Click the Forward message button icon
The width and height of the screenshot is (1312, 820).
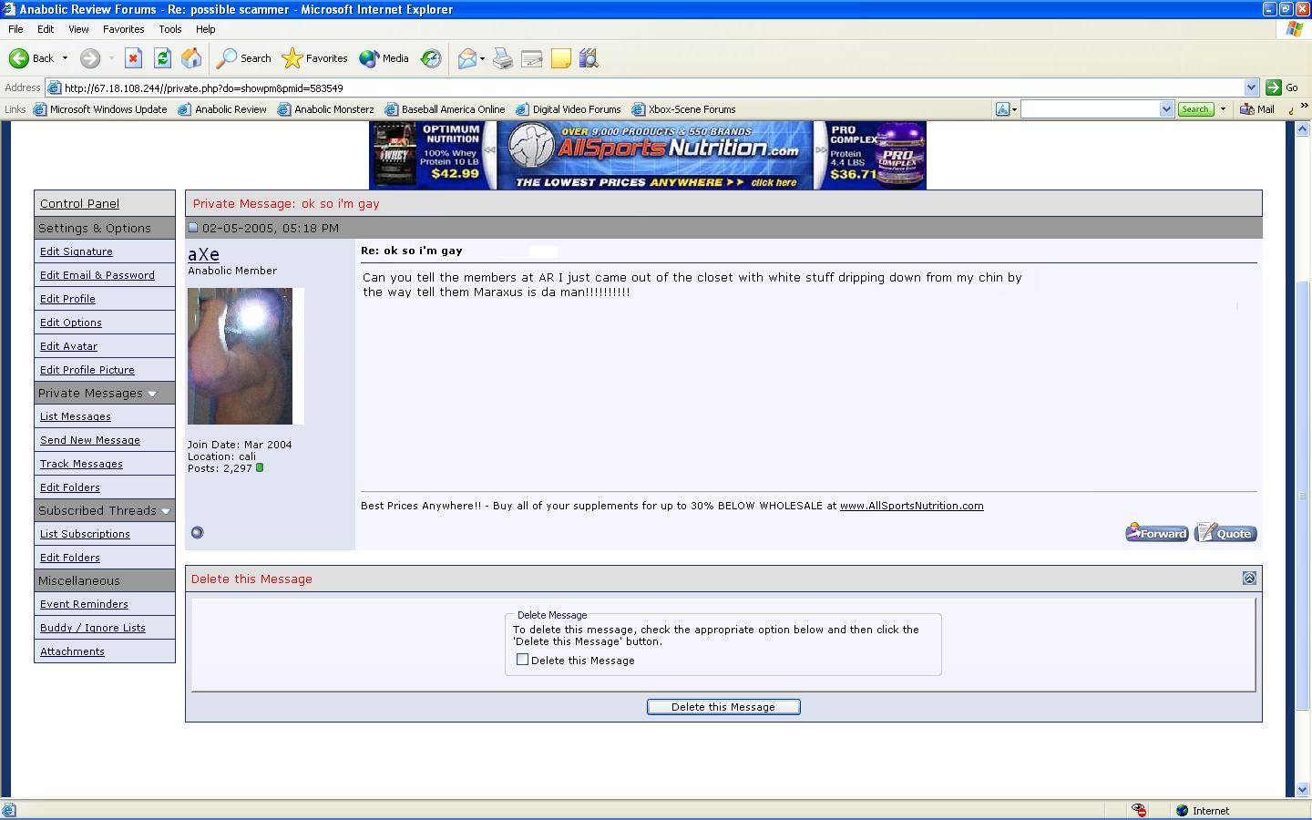click(1156, 533)
